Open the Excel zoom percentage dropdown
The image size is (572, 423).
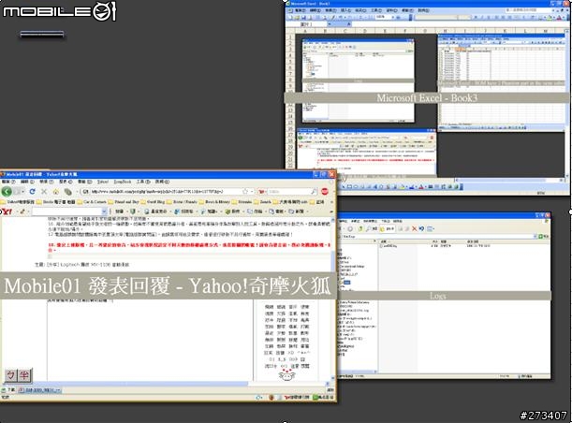point(393,17)
